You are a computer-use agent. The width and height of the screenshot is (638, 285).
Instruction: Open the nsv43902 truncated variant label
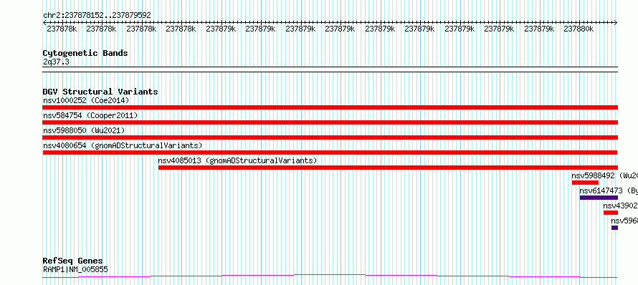tap(621, 206)
